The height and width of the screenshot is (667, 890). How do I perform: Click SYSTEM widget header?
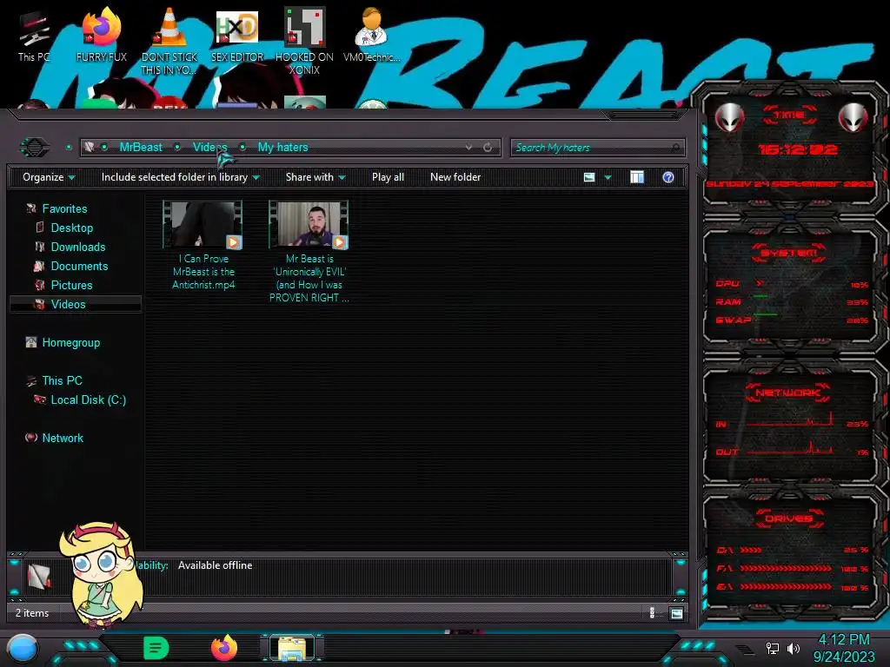pos(789,253)
